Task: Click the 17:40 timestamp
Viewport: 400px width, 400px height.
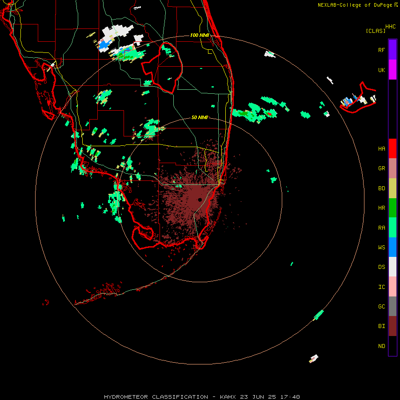Action: [x=290, y=397]
